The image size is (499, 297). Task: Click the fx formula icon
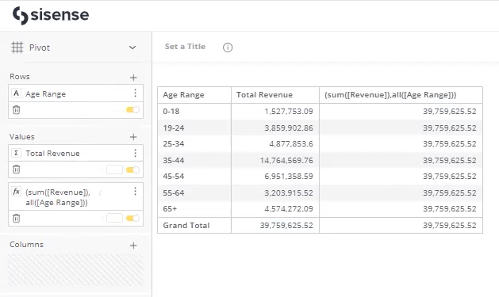coord(16,192)
